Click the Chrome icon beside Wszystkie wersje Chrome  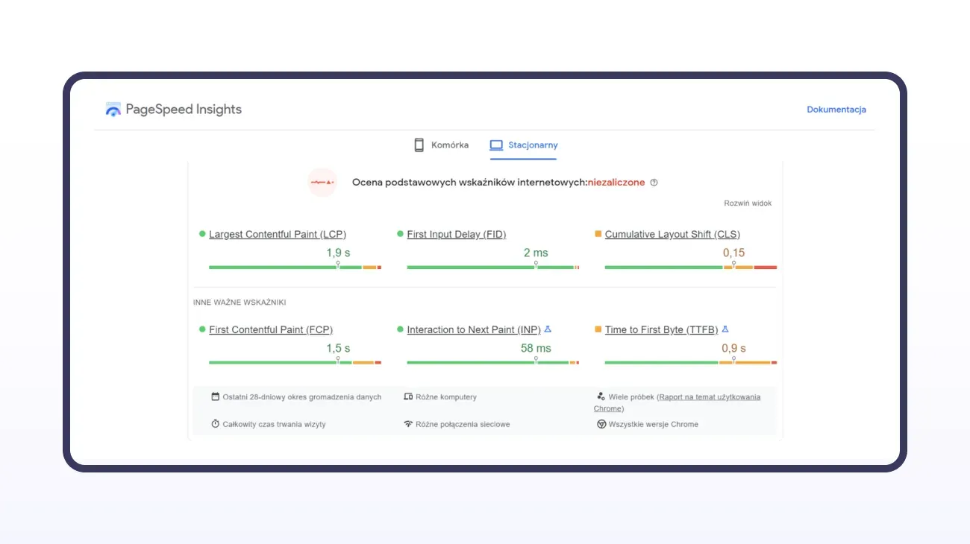pyautogui.click(x=601, y=424)
